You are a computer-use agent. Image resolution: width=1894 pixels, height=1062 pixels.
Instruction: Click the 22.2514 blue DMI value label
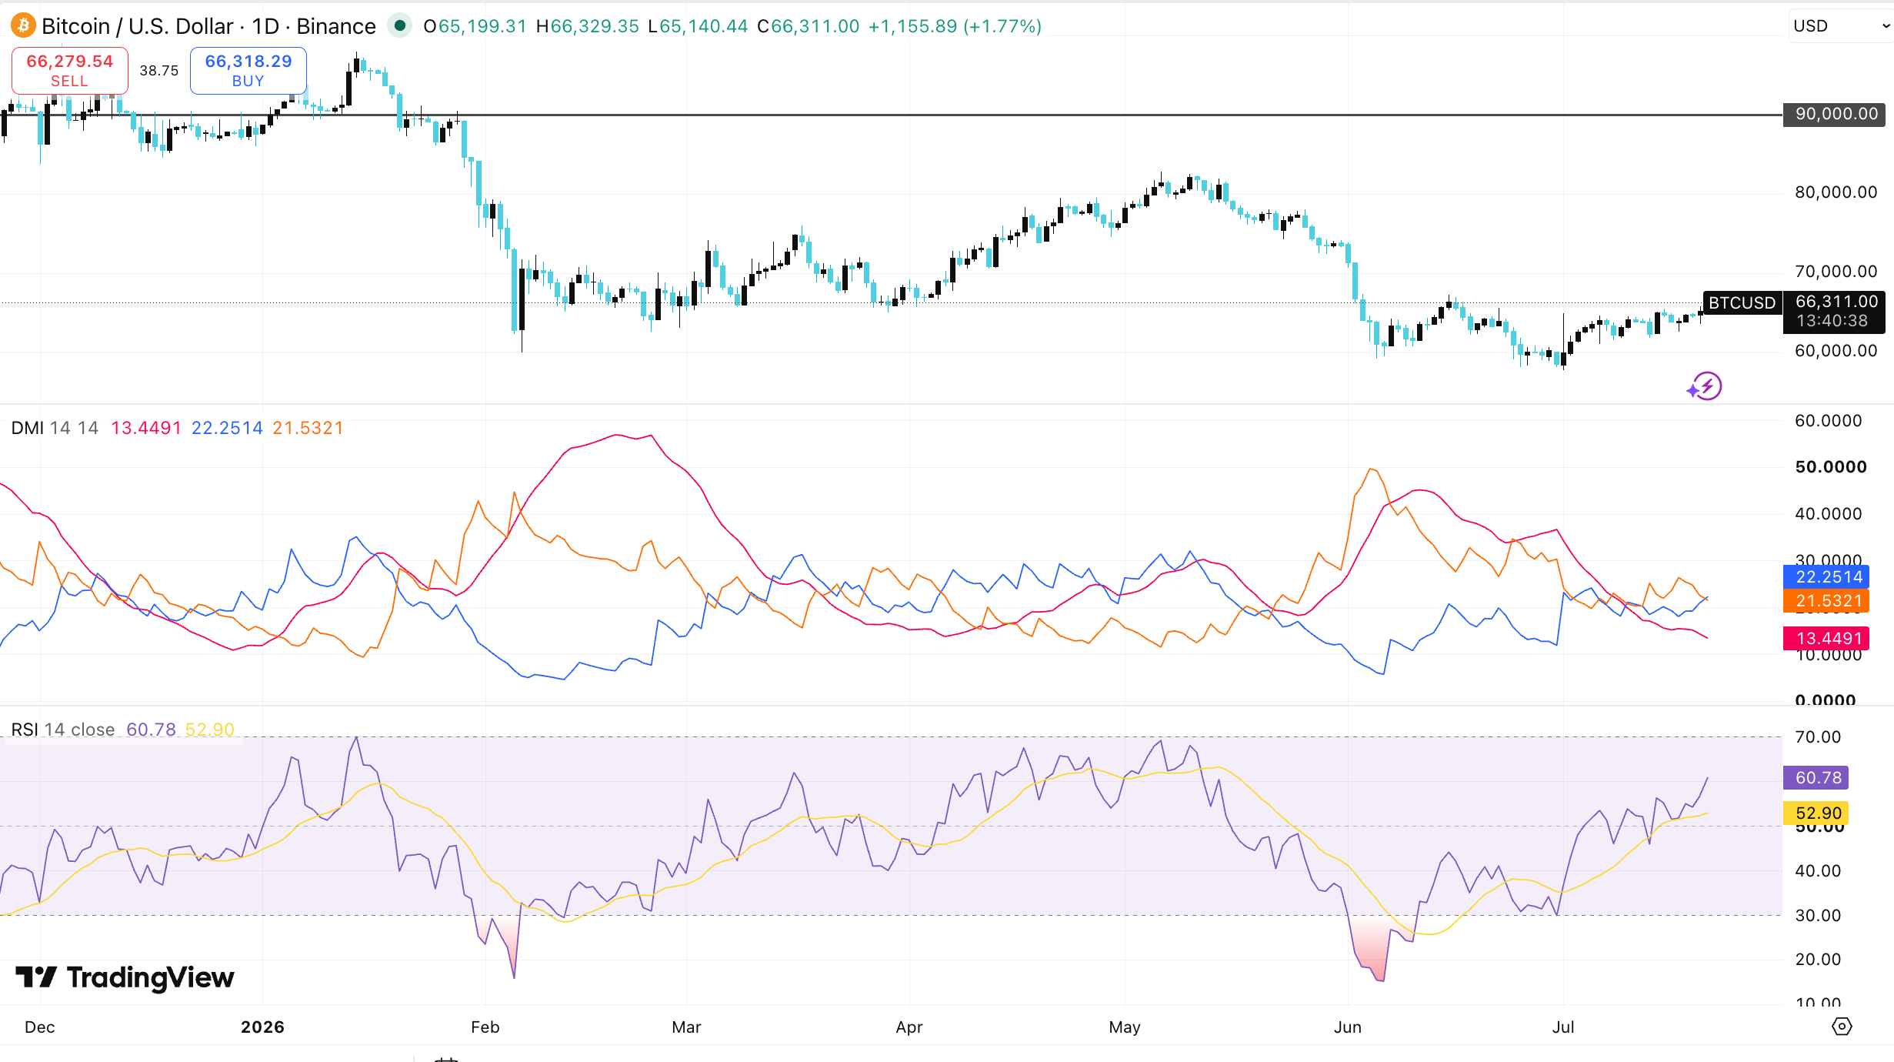1828,577
